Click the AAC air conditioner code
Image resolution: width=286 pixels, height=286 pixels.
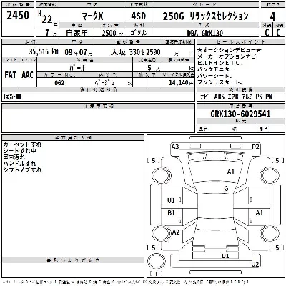tap(27, 75)
